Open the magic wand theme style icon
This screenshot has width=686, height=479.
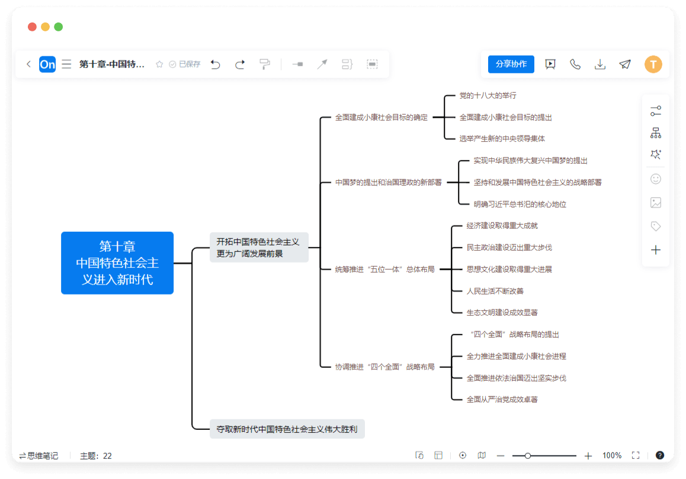click(x=655, y=155)
